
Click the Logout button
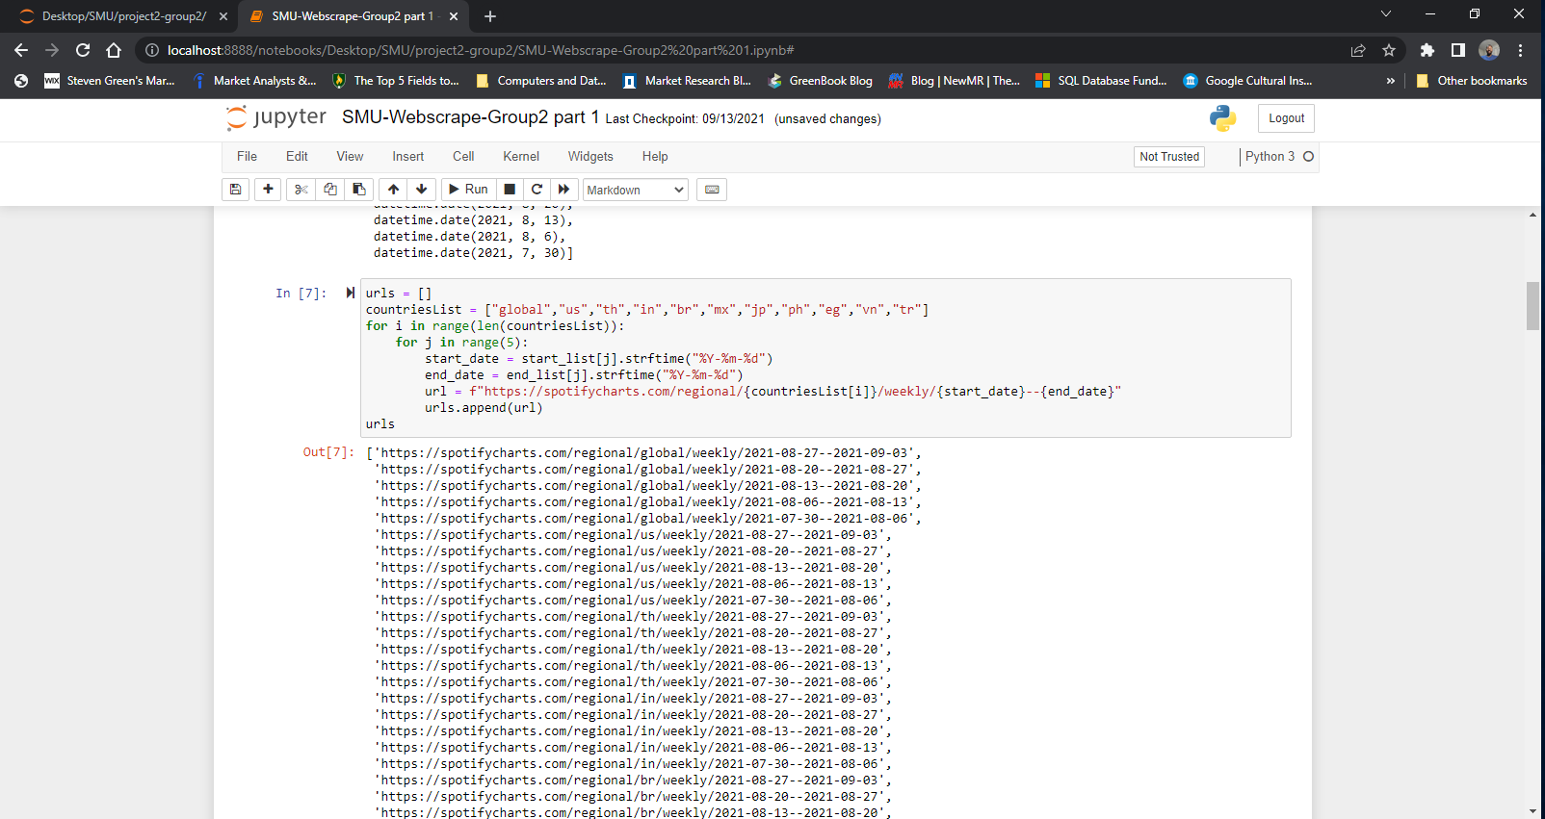pos(1286,118)
